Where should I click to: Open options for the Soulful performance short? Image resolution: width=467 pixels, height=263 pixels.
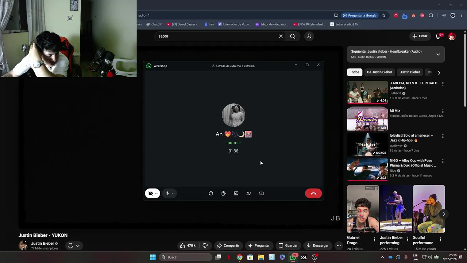coord(440,240)
